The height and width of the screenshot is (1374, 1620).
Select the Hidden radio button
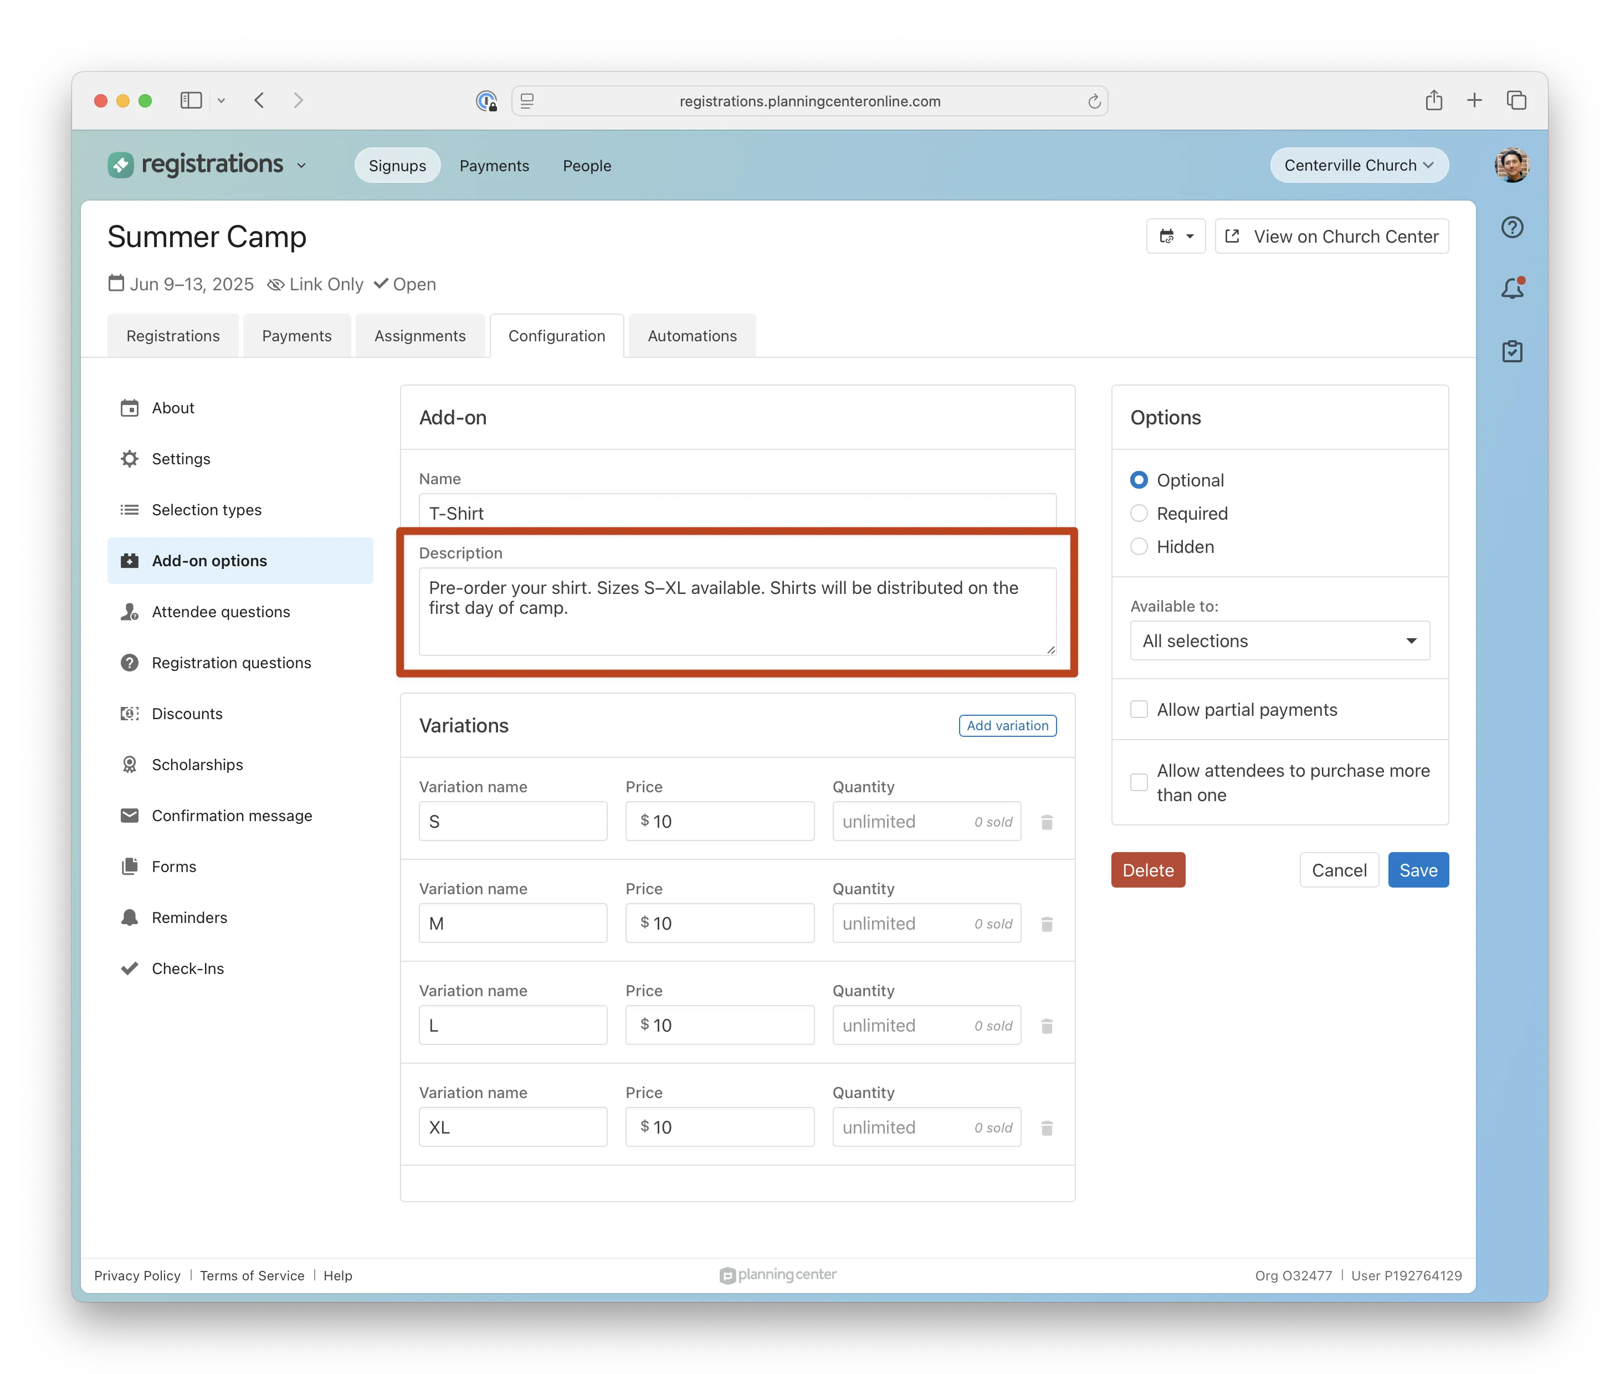pyautogui.click(x=1139, y=547)
